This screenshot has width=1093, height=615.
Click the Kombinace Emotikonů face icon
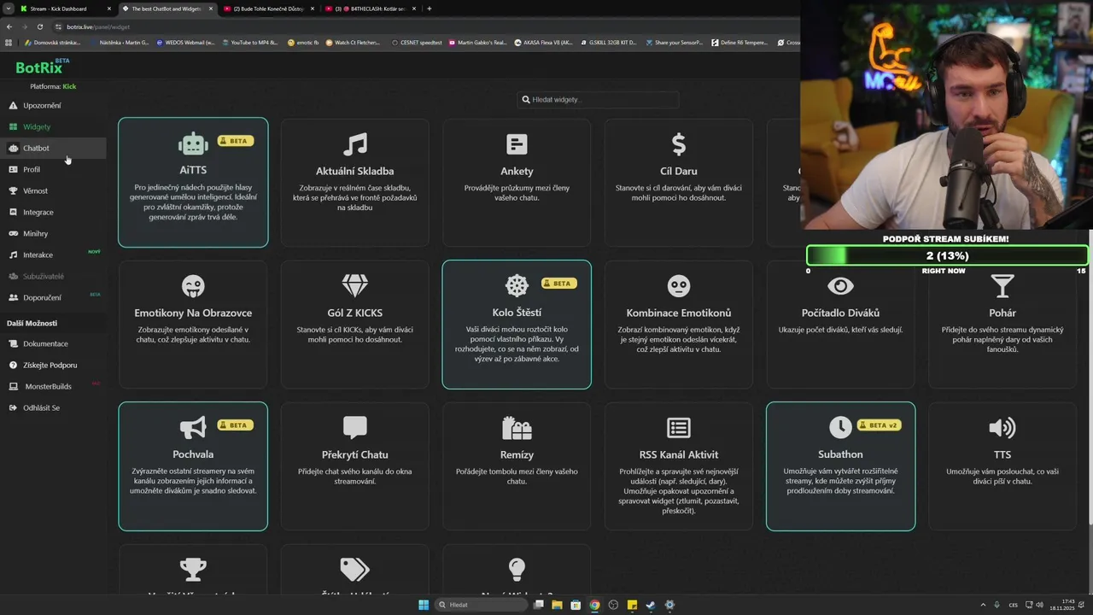coord(679,285)
